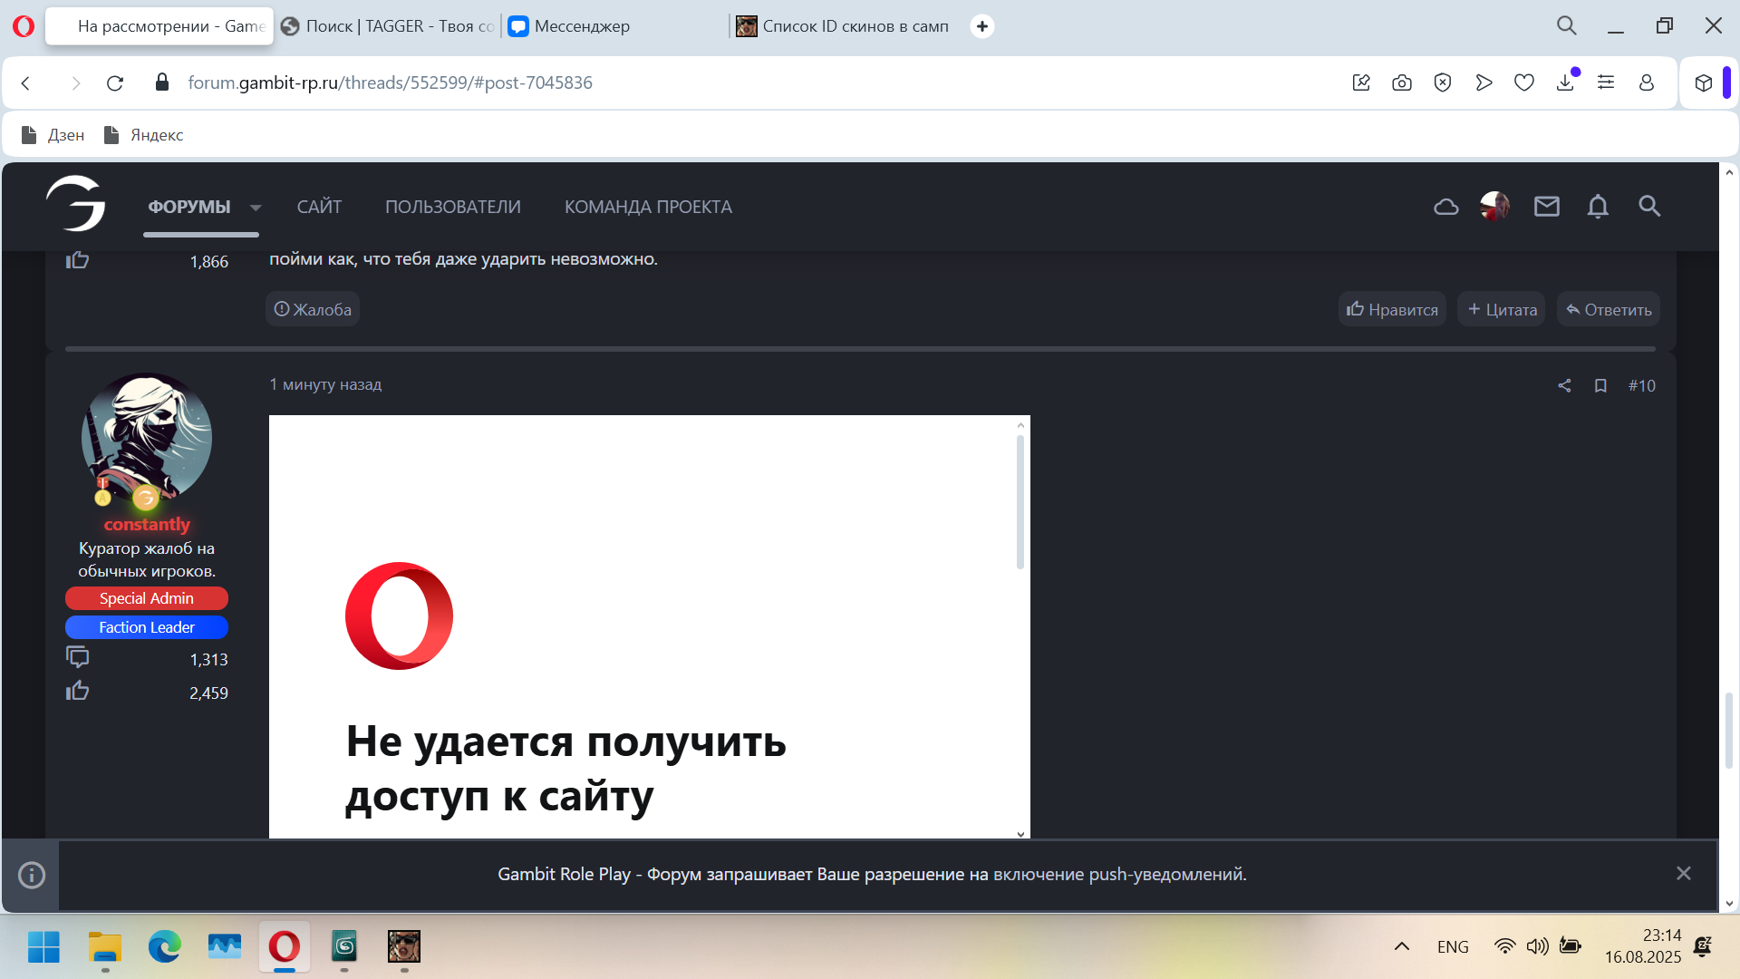Open user avatar account menu in header

tap(1494, 207)
